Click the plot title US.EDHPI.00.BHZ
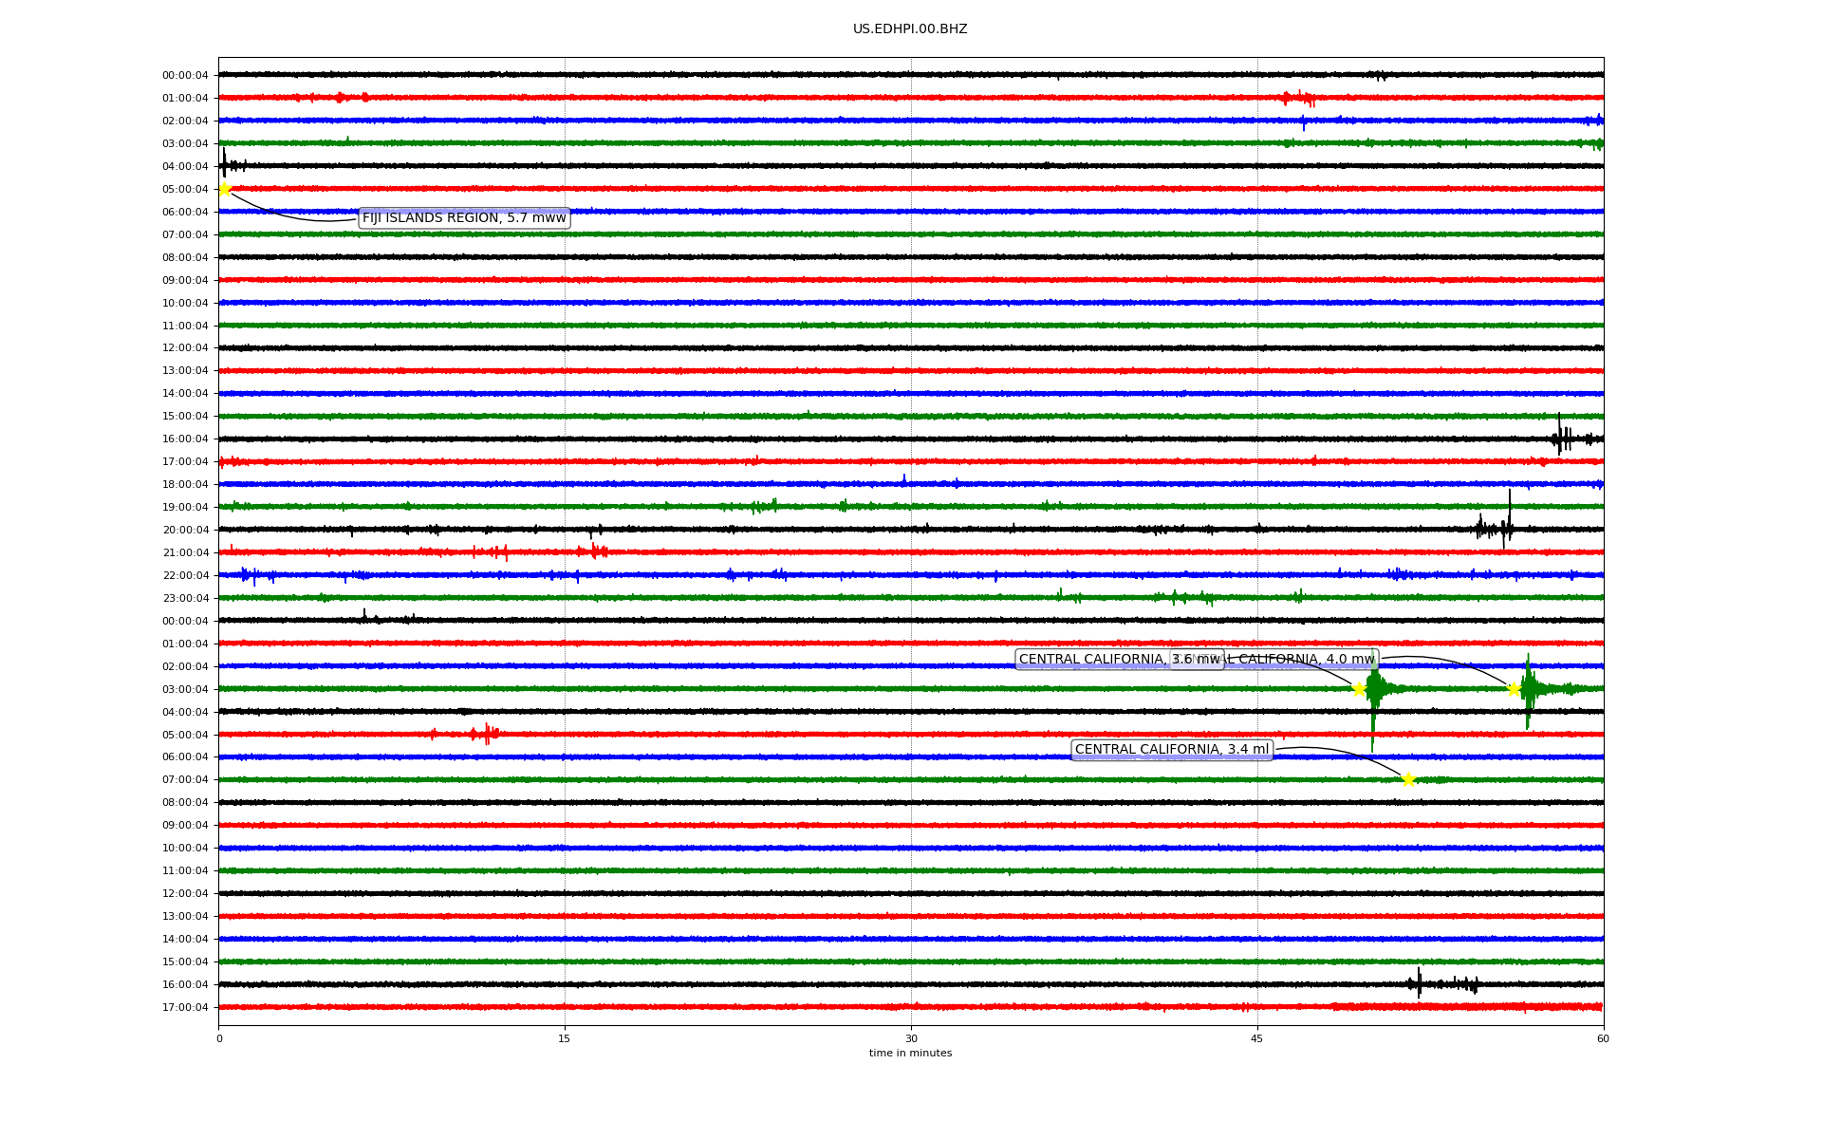The height and width of the screenshot is (1139, 1822). click(x=910, y=29)
